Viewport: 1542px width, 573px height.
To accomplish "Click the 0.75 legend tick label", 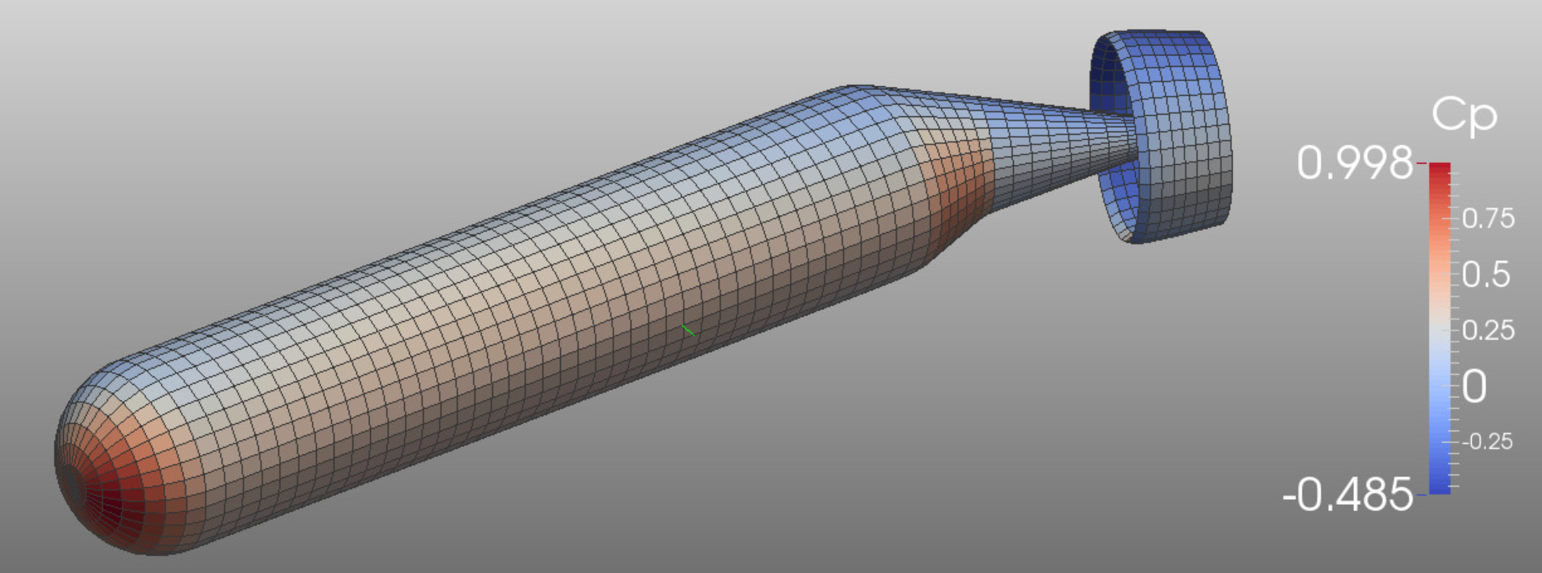I will (x=1488, y=219).
